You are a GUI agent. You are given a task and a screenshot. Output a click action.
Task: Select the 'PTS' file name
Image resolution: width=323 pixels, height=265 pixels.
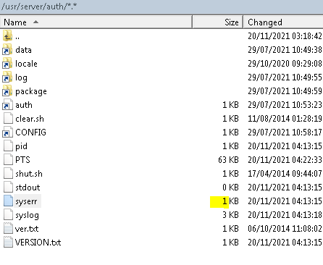point(22,160)
